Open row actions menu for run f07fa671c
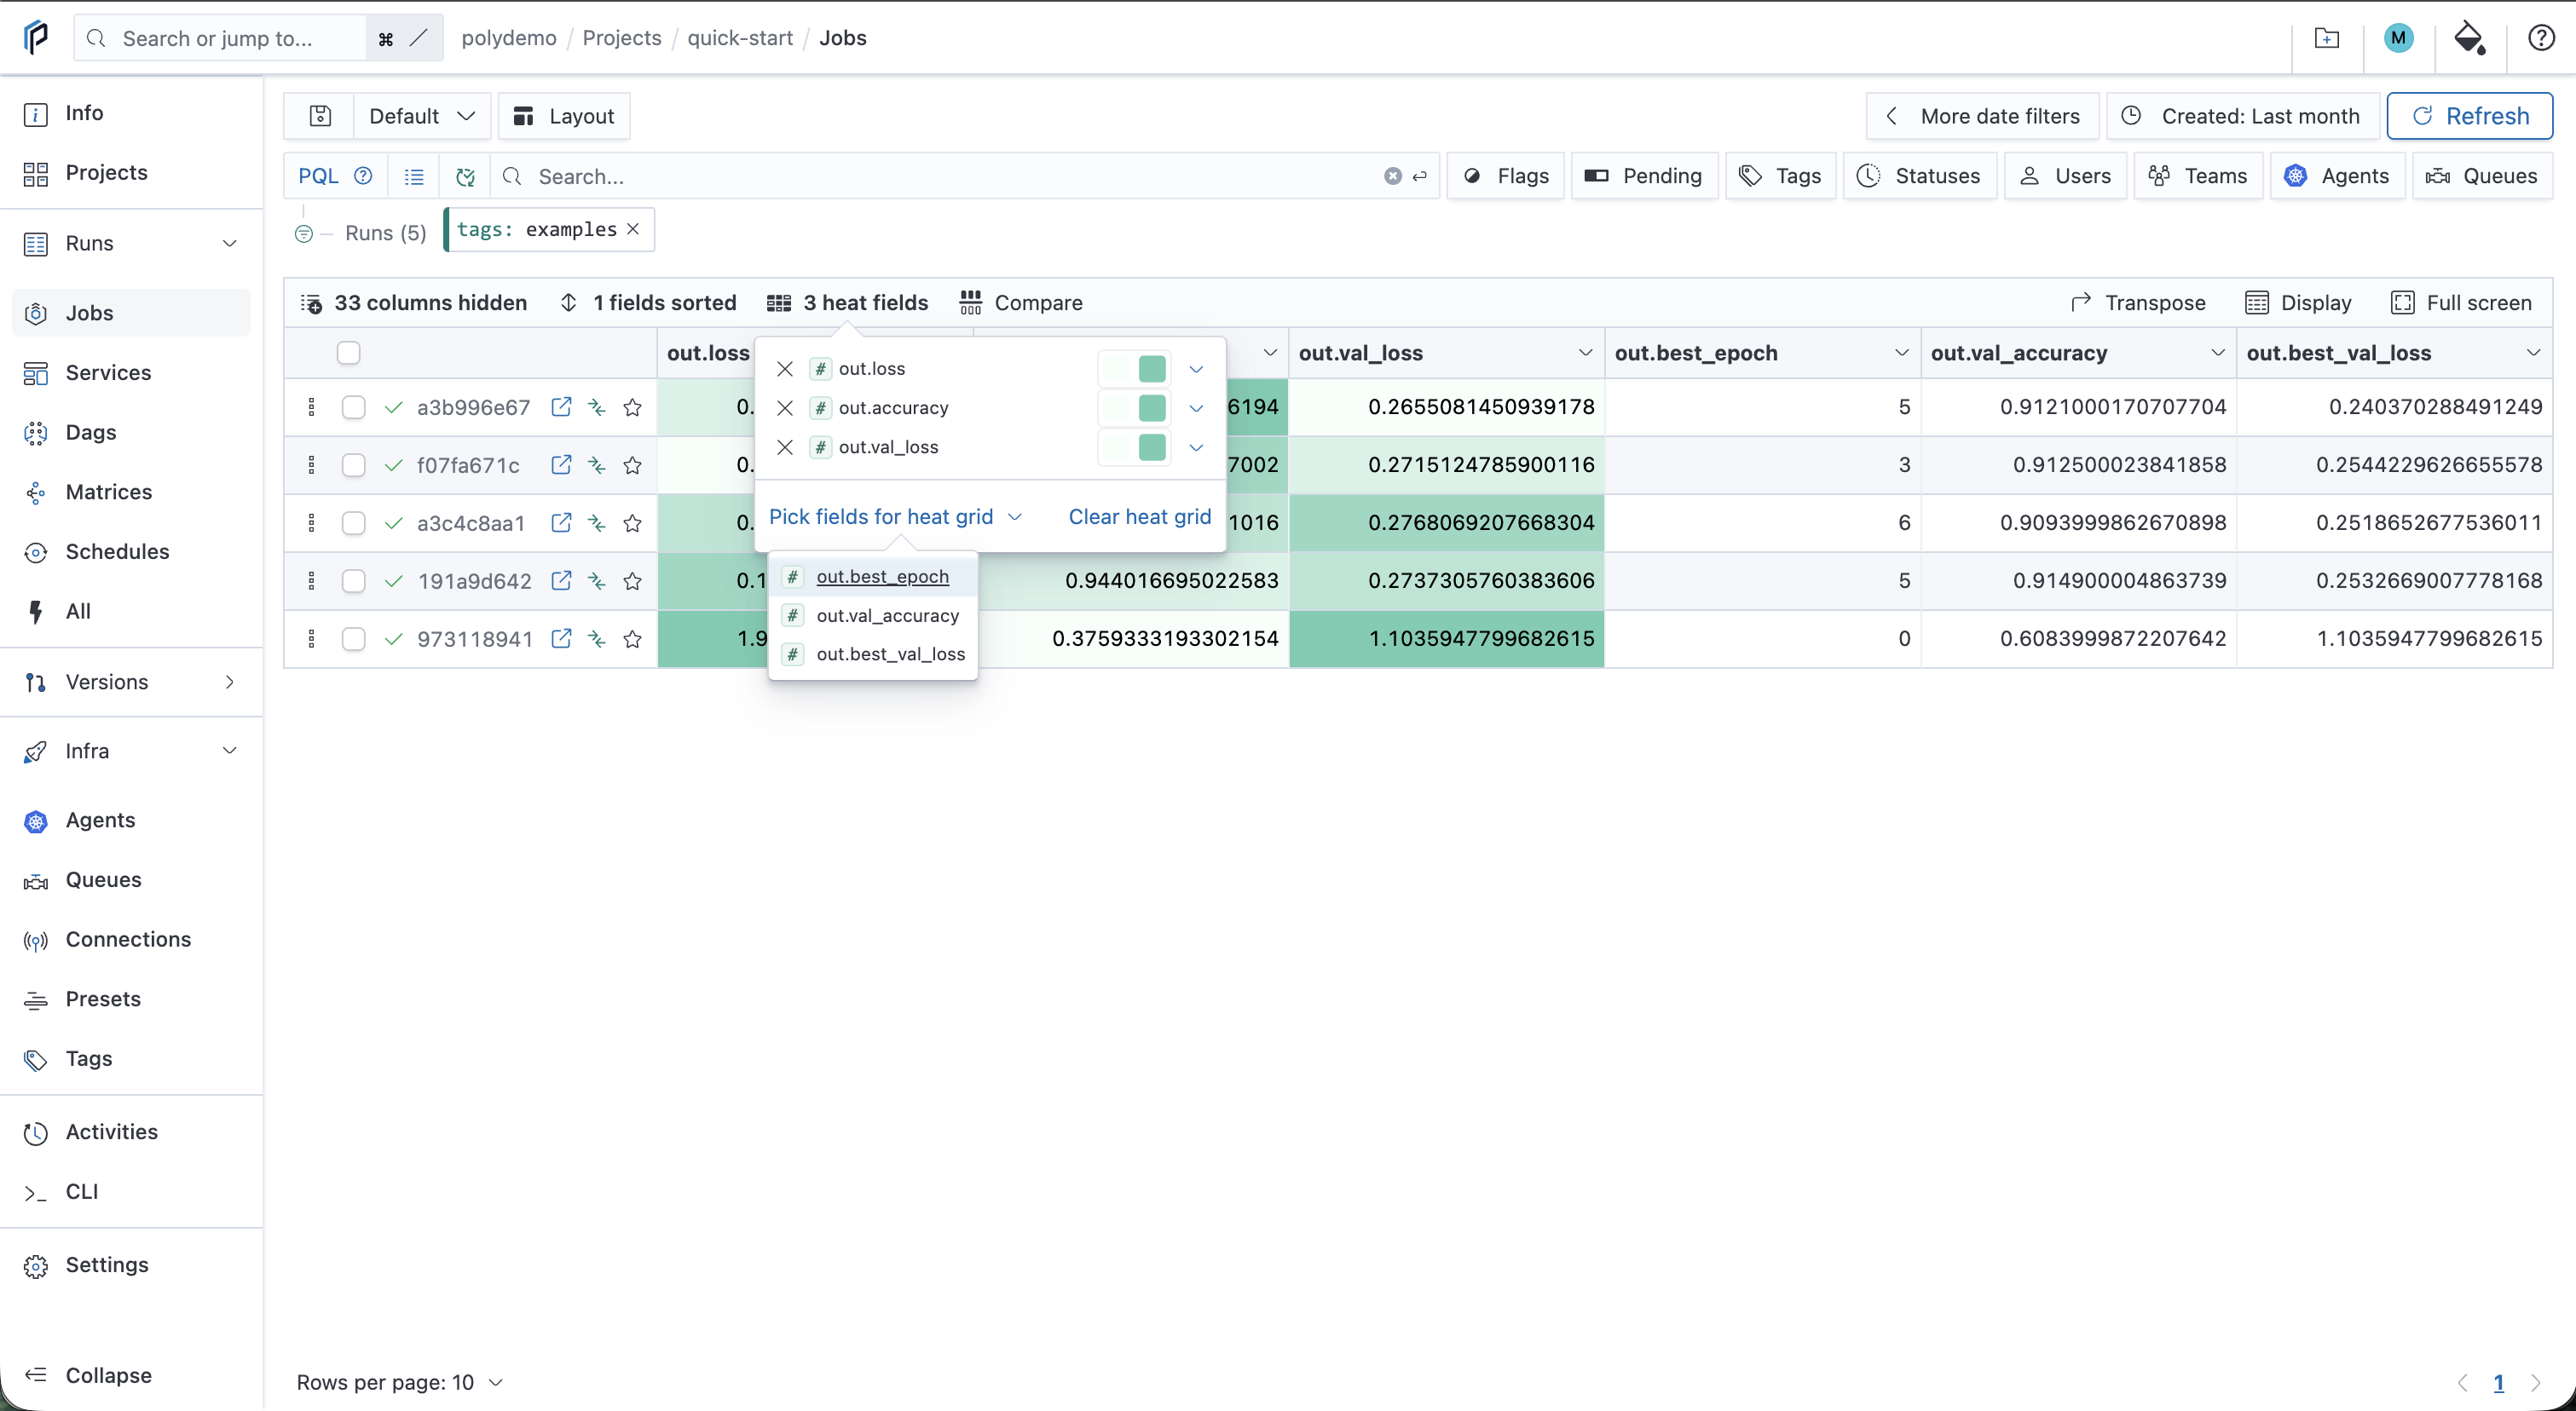 coord(311,464)
